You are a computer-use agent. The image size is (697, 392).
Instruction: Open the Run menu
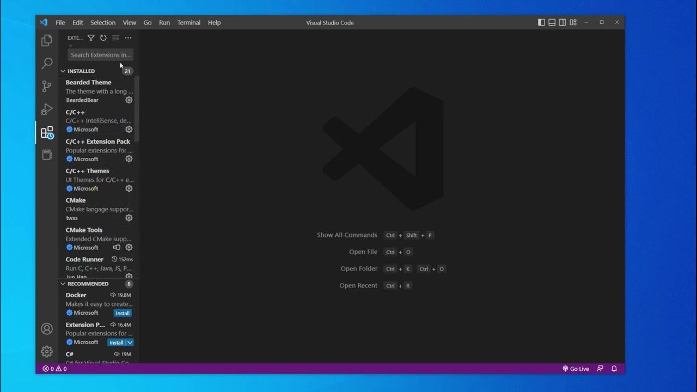click(x=164, y=22)
